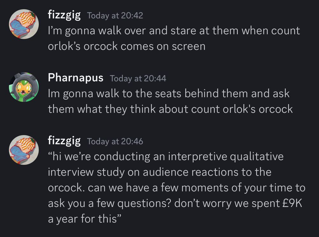Click the "Today at 20:44" timestamp
The image size is (319, 237).
(x=138, y=78)
